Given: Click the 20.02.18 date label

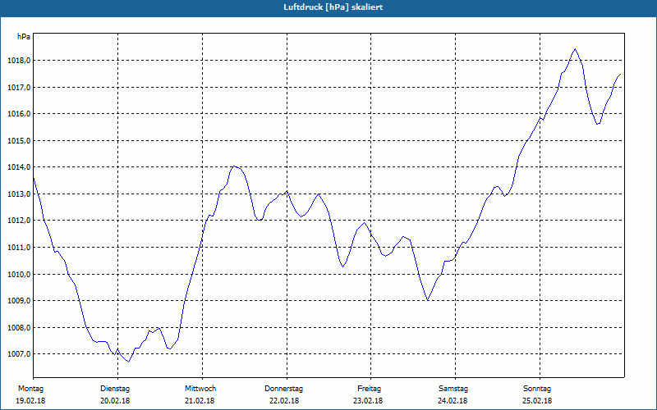Looking at the screenshot, I should 115,401.
